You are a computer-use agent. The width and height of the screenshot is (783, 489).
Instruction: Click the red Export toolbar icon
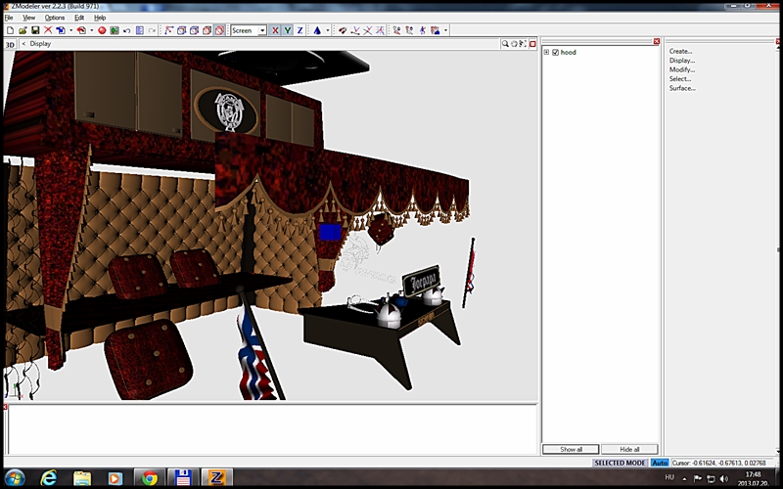(82, 30)
